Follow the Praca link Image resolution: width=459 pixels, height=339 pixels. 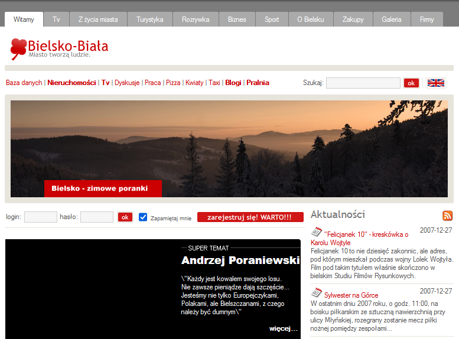click(x=153, y=83)
